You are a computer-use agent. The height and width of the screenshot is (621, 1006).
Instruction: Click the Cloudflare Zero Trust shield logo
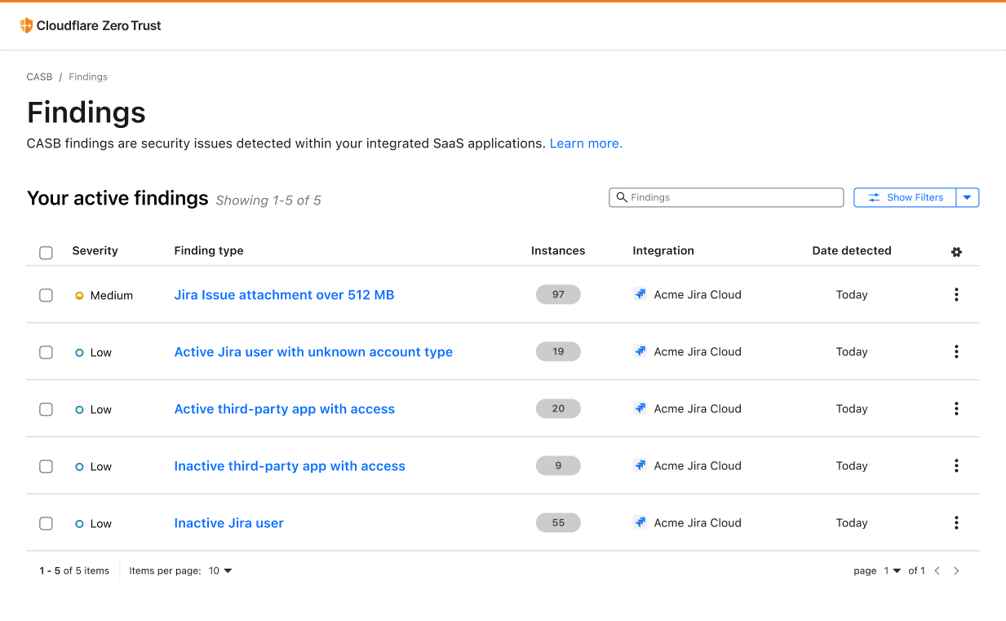coord(26,25)
